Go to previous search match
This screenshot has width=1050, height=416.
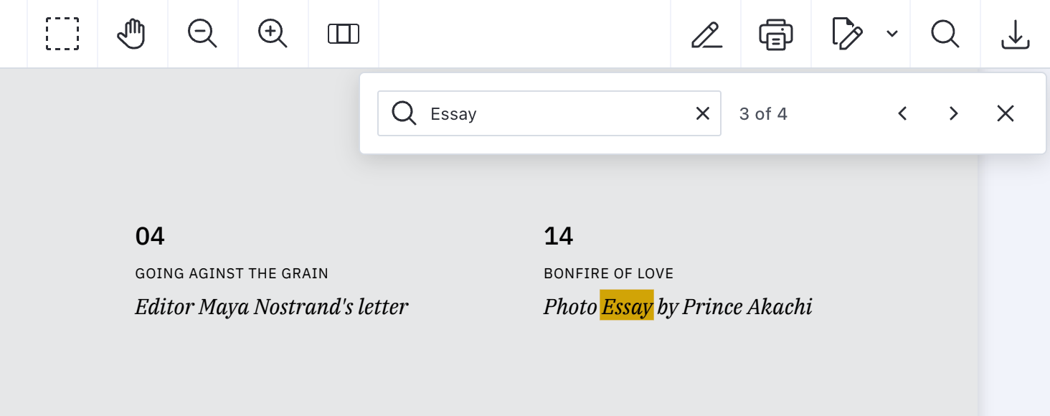click(903, 113)
